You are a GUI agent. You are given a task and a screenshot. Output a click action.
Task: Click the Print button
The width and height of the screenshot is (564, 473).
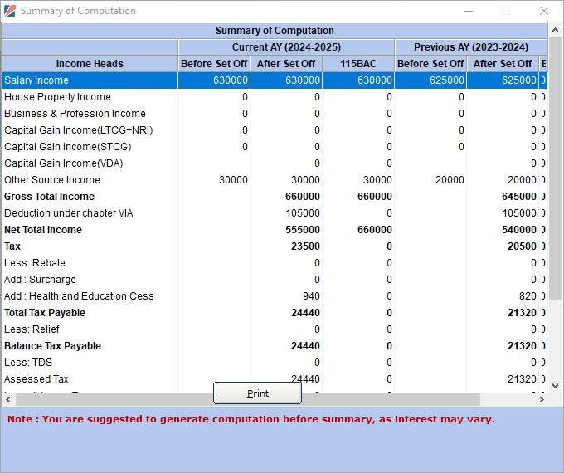257,393
